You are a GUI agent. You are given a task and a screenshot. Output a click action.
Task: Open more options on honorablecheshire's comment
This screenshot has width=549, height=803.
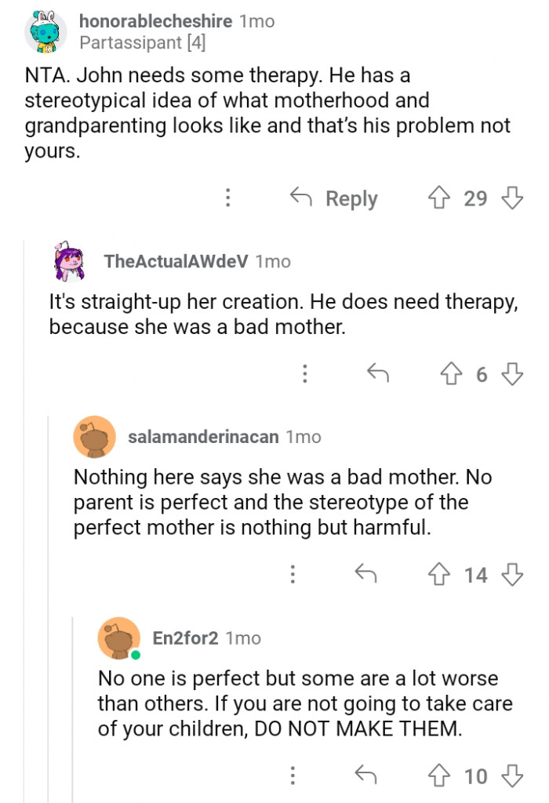pyautogui.click(x=227, y=198)
